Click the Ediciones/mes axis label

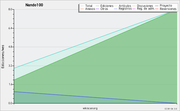[3, 57]
